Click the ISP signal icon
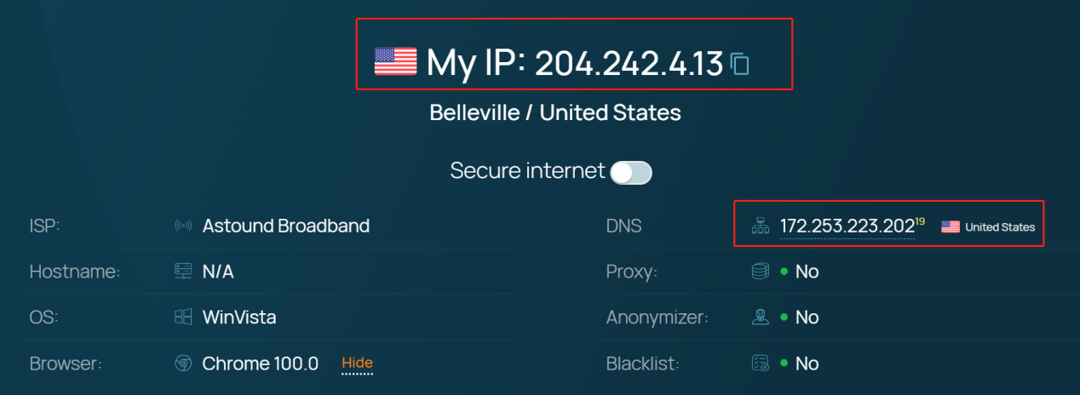 pyautogui.click(x=182, y=226)
